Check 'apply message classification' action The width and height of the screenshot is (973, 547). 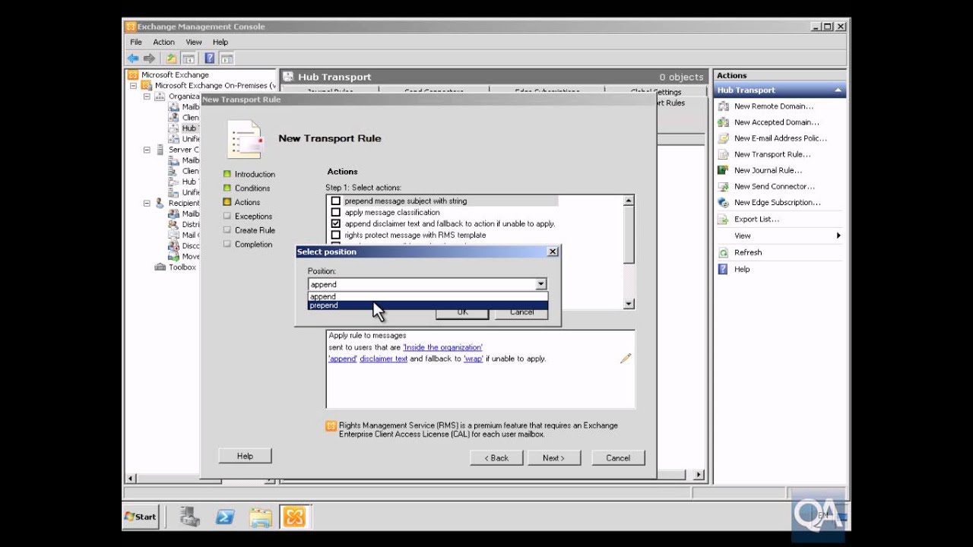tap(336, 213)
